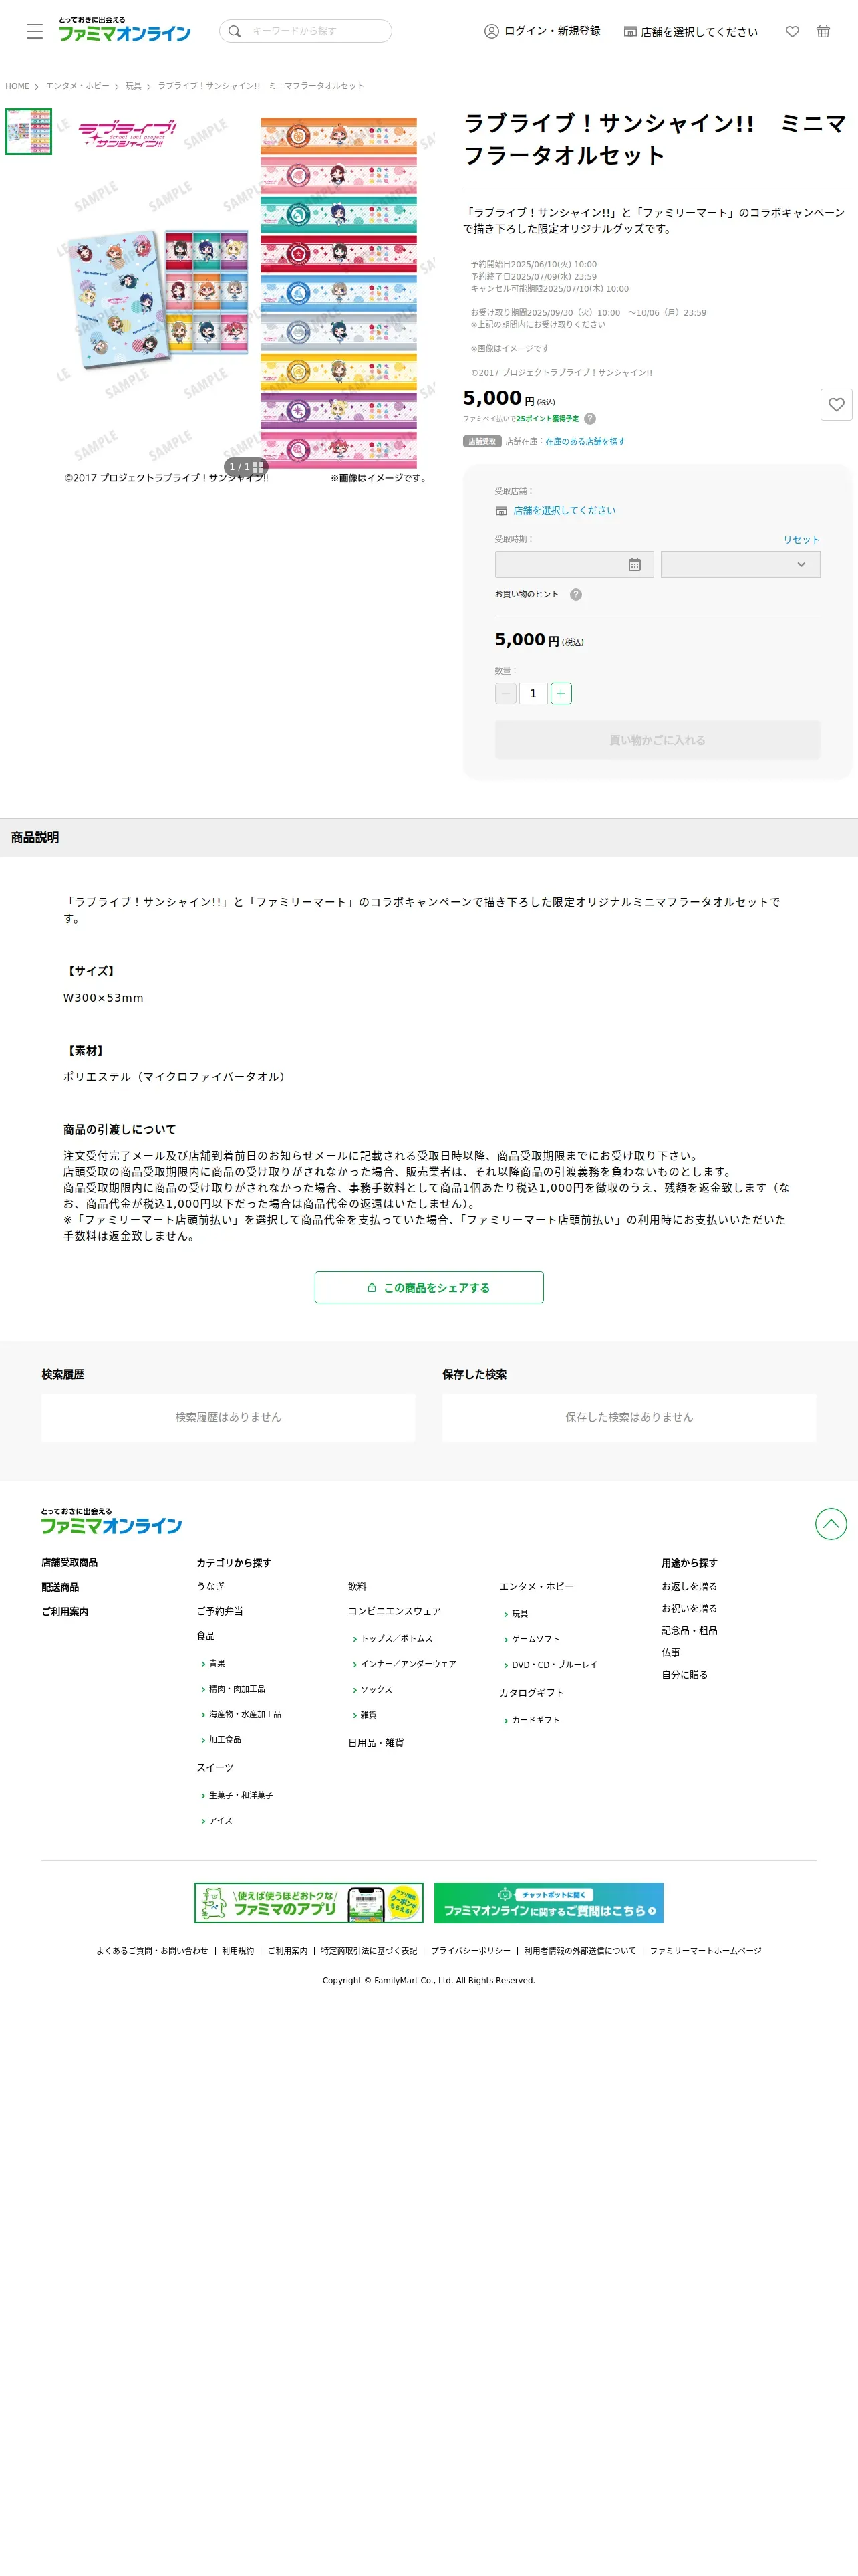Open 海産物・水産加工品 subcategory
858x2576 pixels.
pyautogui.click(x=245, y=1714)
